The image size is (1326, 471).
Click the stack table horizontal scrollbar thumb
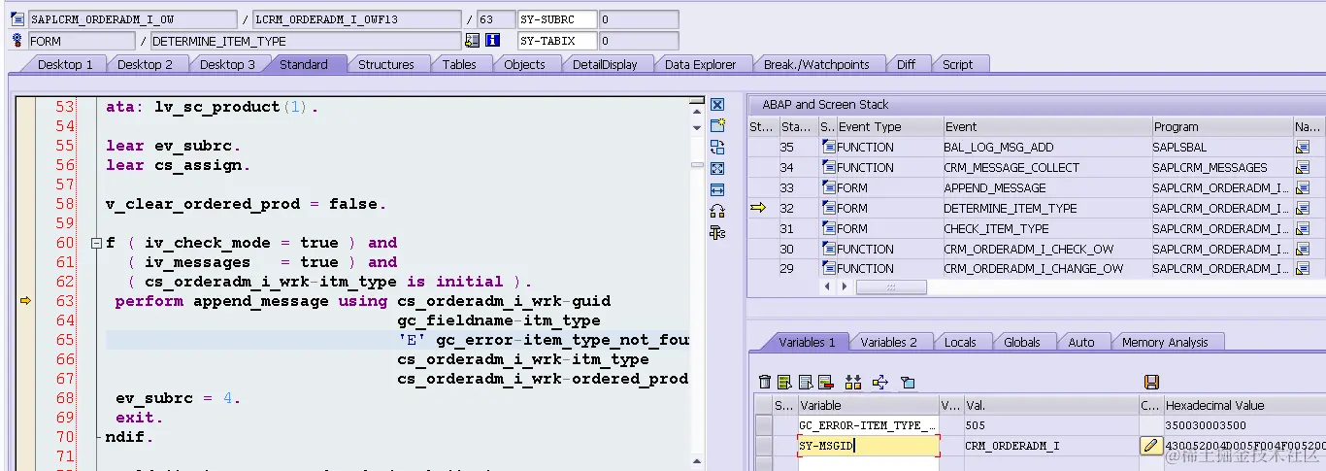tap(891, 287)
